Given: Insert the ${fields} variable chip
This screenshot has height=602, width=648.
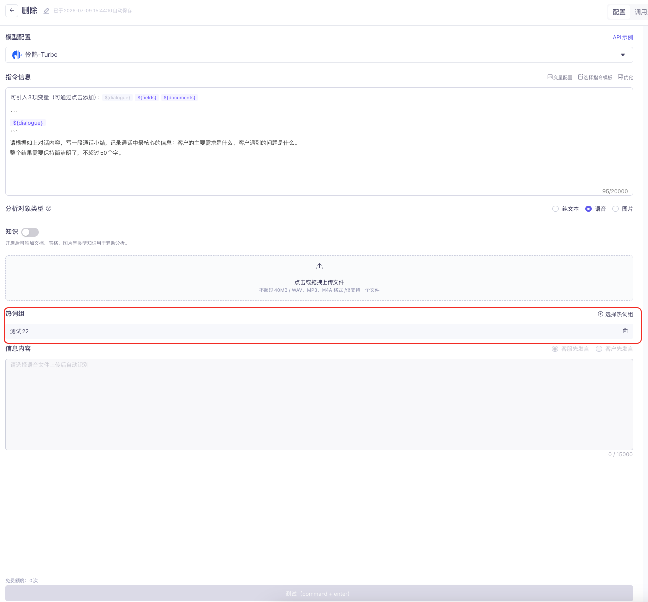Looking at the screenshot, I should (x=147, y=98).
